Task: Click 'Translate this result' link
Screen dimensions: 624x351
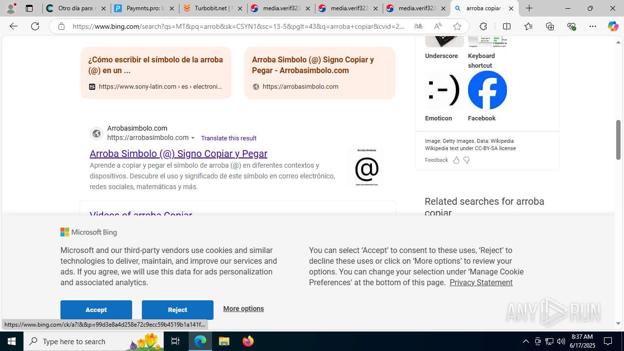Action: pos(229,138)
